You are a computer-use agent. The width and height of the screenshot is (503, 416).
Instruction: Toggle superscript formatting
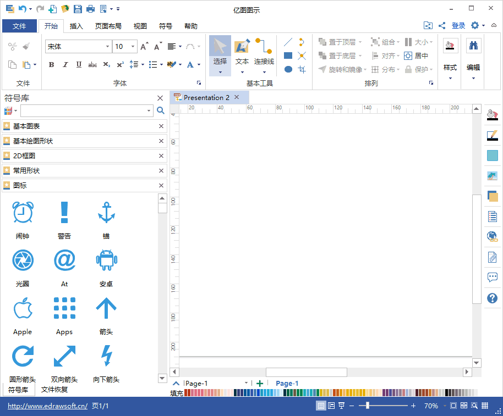pos(121,65)
